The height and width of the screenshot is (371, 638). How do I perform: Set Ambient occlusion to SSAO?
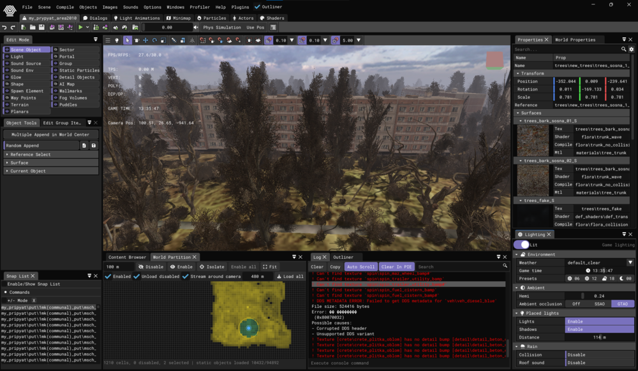[599, 304]
